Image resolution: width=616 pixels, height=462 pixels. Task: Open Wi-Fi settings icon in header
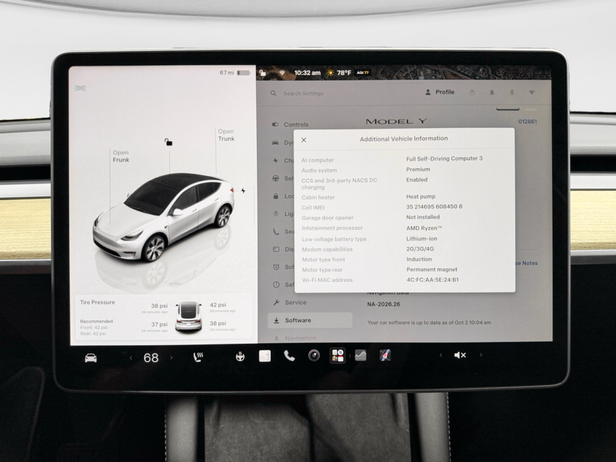click(532, 92)
